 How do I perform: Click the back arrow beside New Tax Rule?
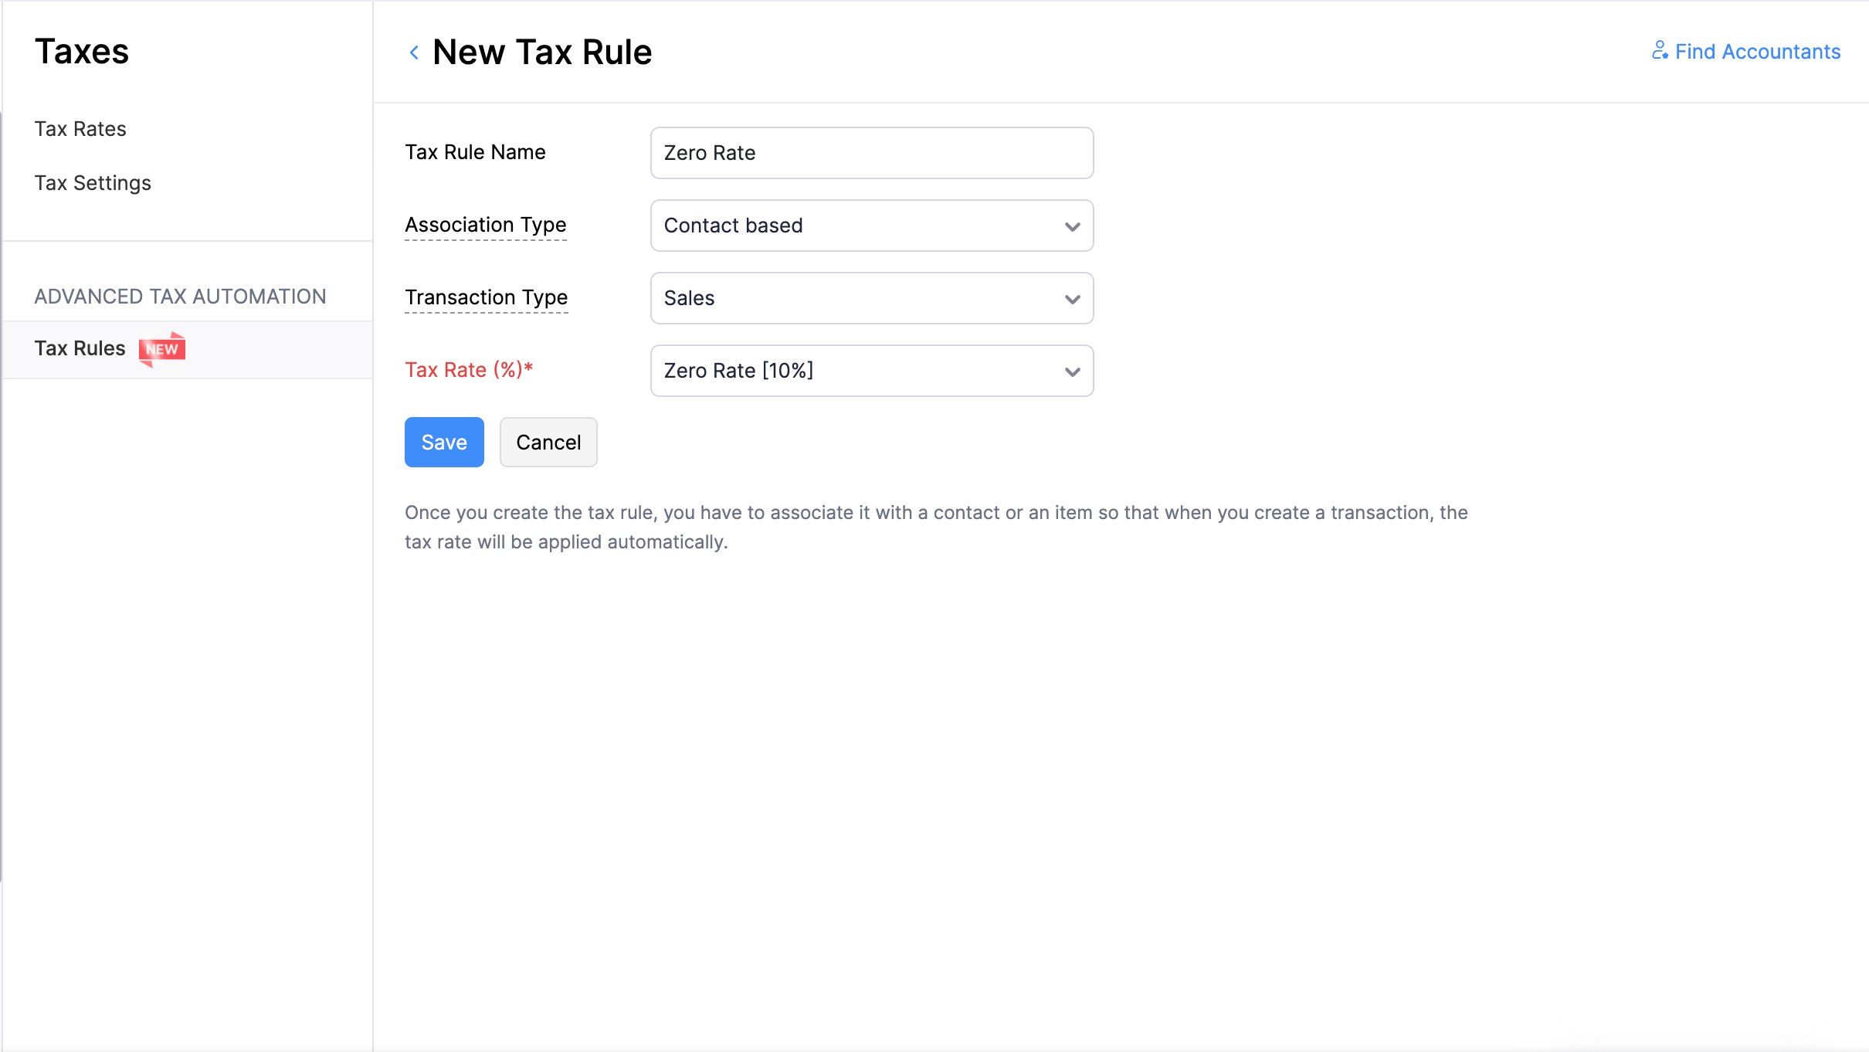point(414,53)
